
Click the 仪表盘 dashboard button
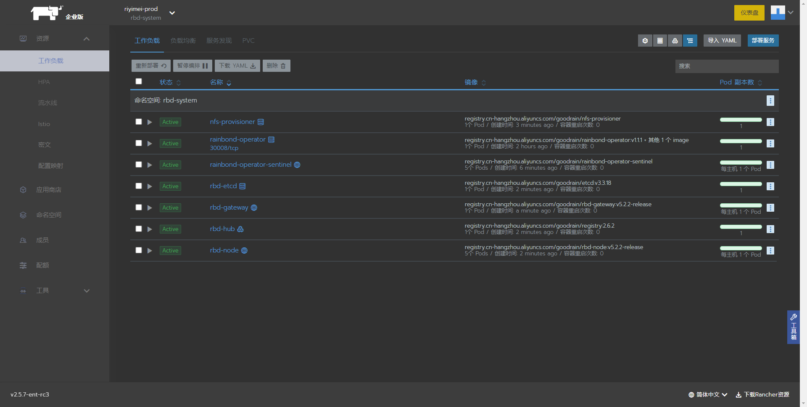[749, 13]
